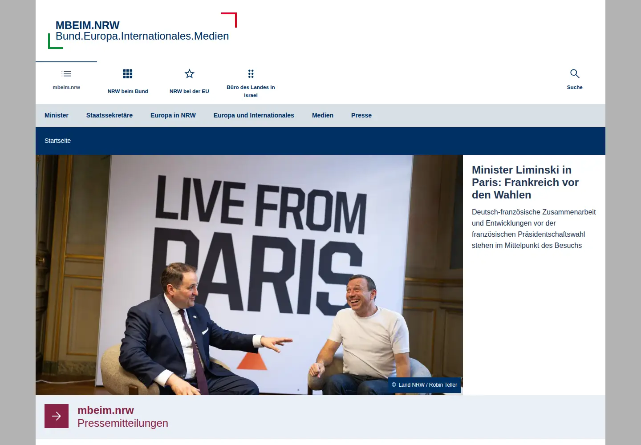The image size is (641, 445).
Task: Open the Europa und Internationales menu
Action: [254, 115]
